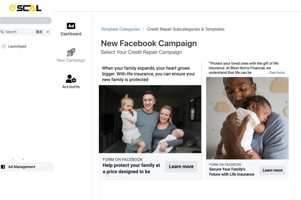Open the gray account switcher bar
Viewport: 301px width, 200px height.
(x=26, y=21)
